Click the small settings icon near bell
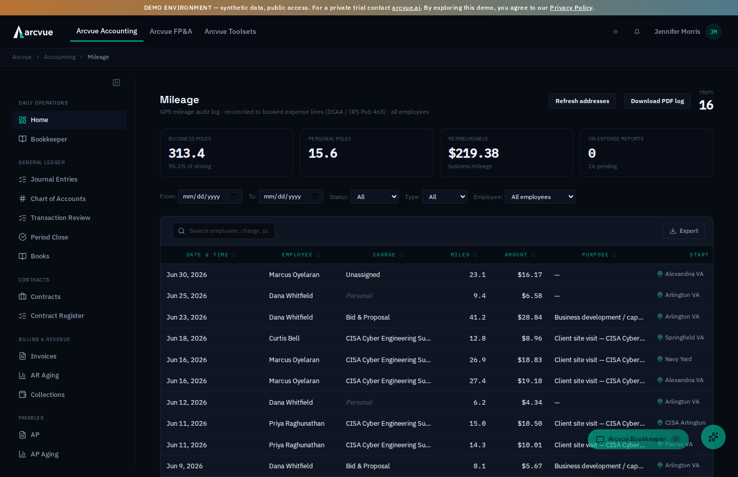Image resolution: width=738 pixels, height=477 pixels. [x=616, y=32]
